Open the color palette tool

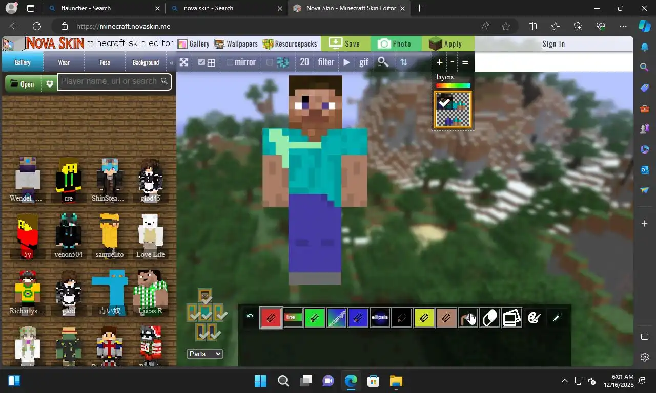click(x=534, y=318)
